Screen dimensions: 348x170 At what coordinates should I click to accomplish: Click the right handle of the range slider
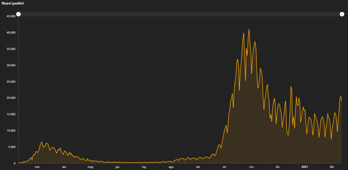(x=342, y=14)
